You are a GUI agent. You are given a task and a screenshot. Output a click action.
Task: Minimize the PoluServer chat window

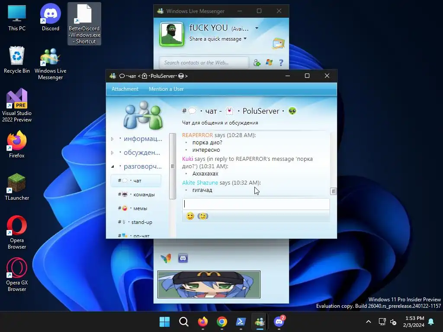coord(288,76)
